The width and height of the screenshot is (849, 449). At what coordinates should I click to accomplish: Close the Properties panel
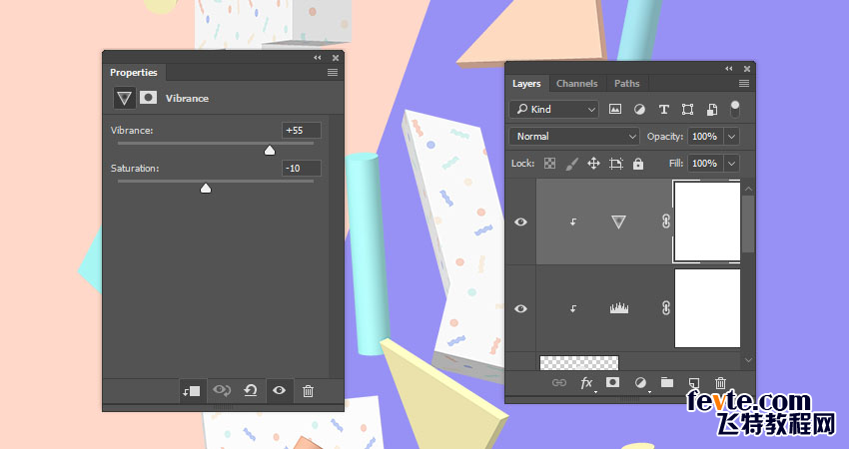336,57
